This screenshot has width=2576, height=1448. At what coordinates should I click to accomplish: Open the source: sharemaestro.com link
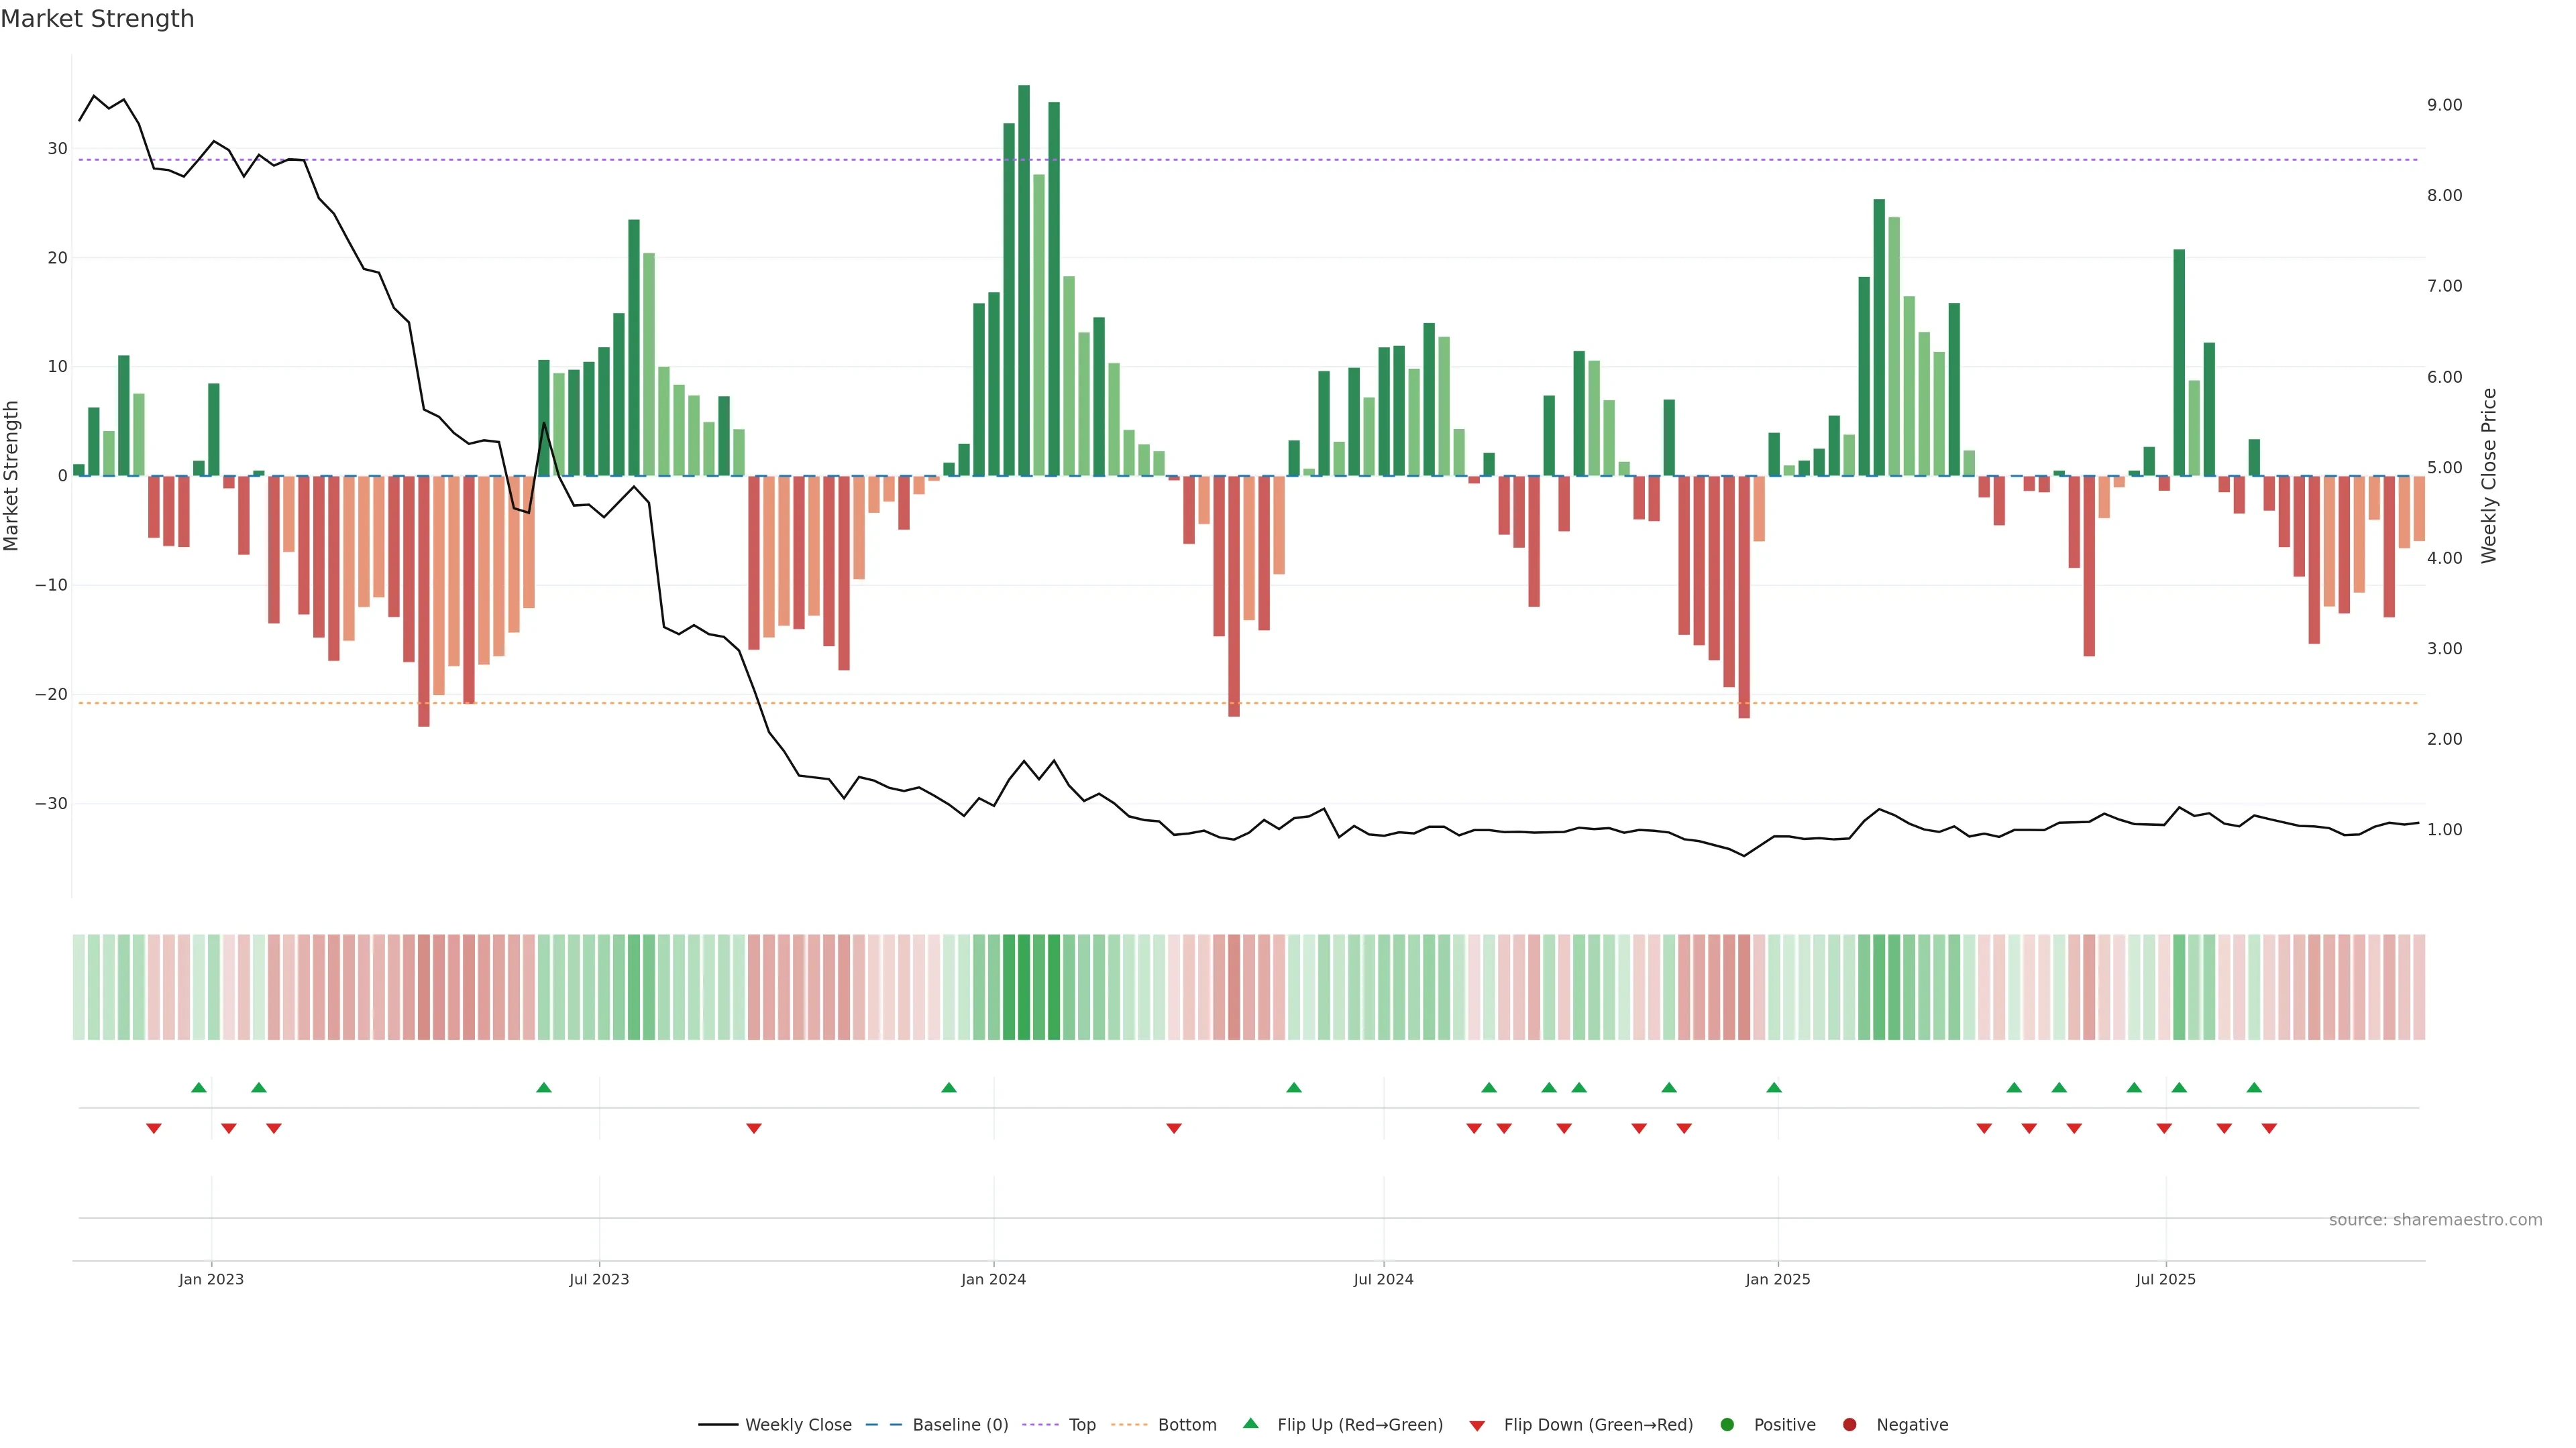2435,1220
